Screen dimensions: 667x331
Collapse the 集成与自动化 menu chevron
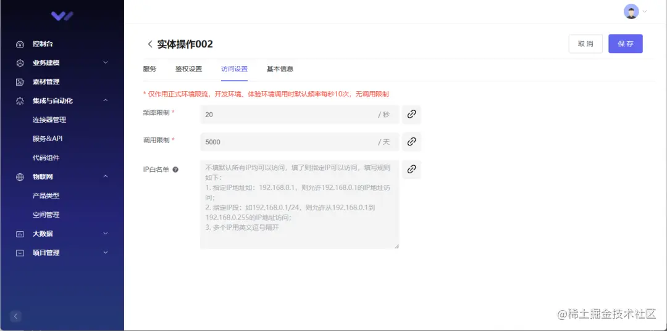click(x=106, y=100)
